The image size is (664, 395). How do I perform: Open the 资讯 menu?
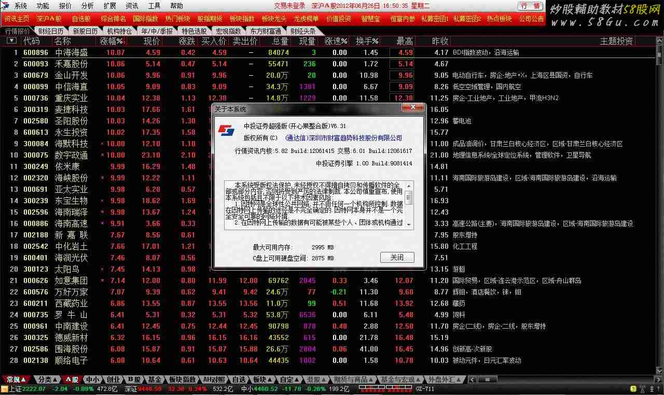[132, 6]
